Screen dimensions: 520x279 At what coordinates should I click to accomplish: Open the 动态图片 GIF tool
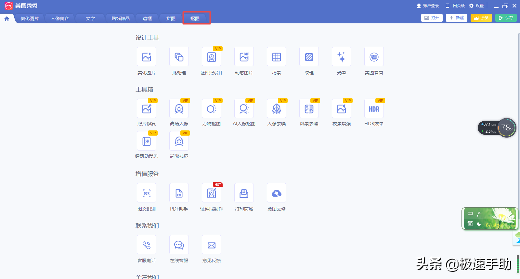(244, 57)
